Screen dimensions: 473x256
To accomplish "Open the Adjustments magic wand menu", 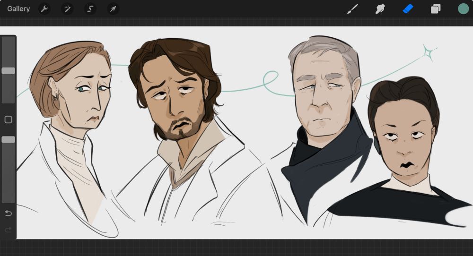I will pos(67,9).
